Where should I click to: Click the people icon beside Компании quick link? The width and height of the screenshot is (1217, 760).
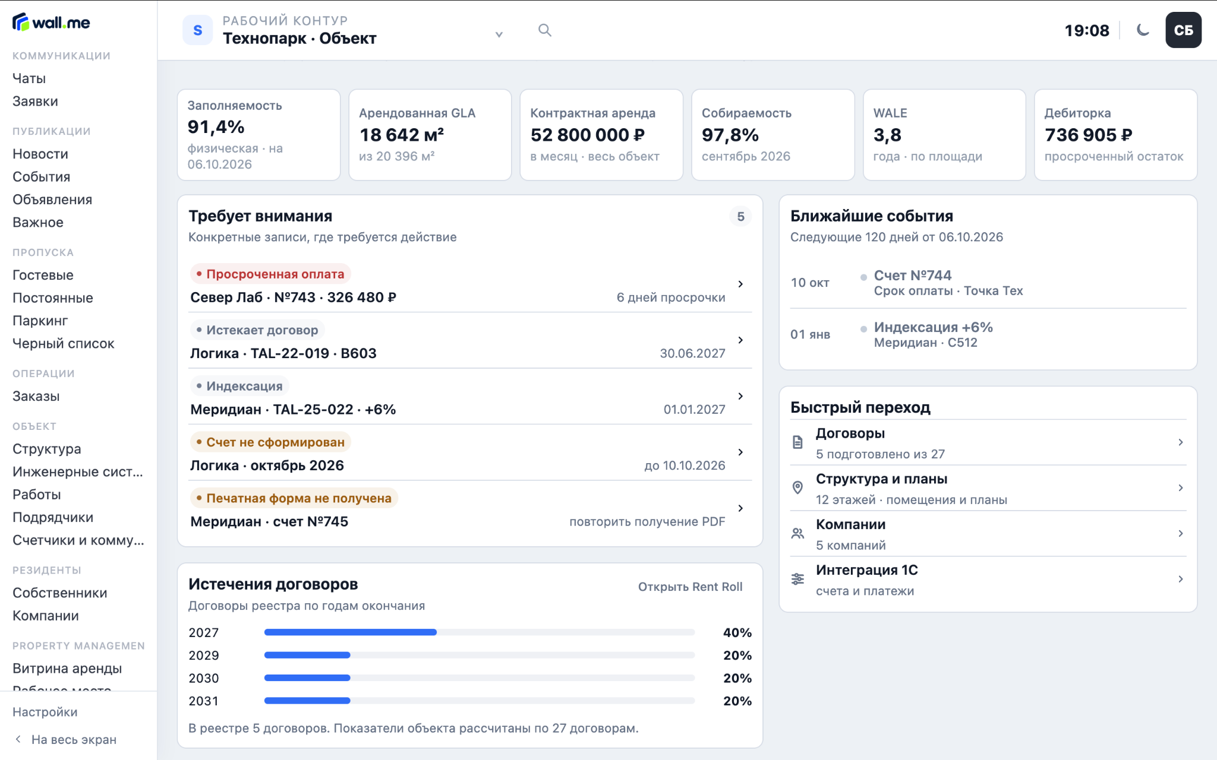797,533
